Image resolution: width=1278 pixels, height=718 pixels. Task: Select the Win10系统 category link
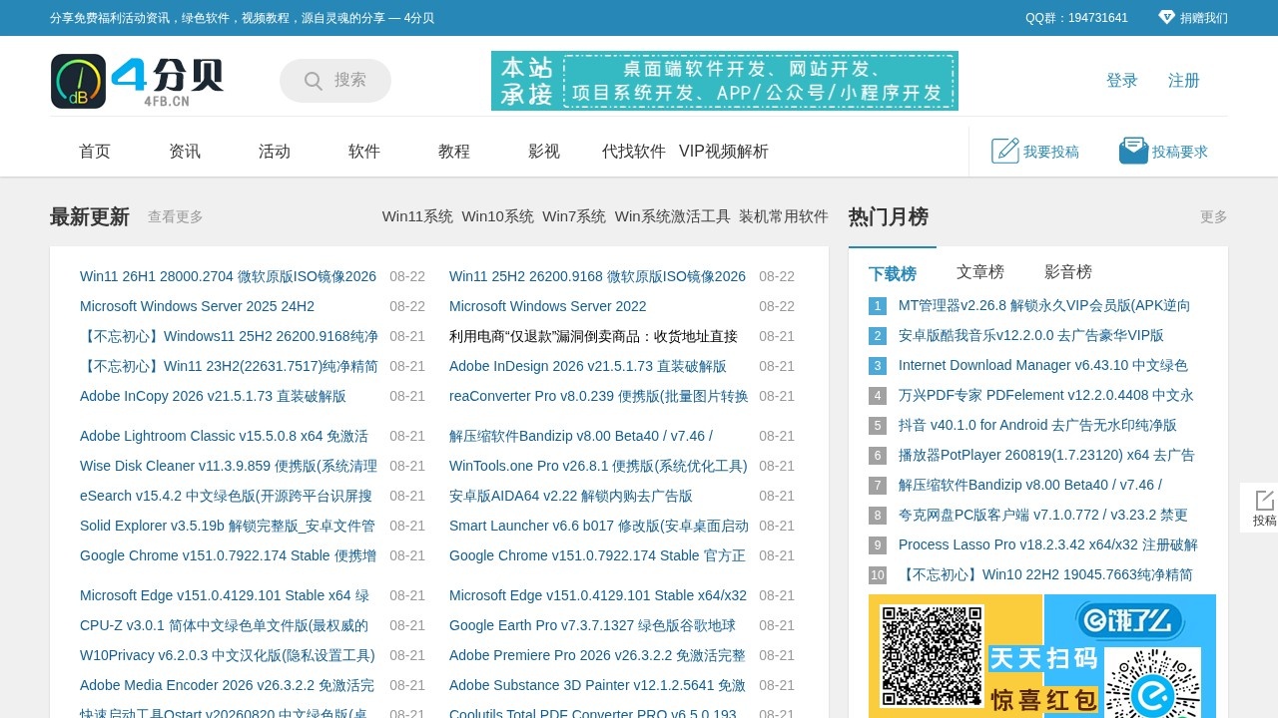point(497,216)
